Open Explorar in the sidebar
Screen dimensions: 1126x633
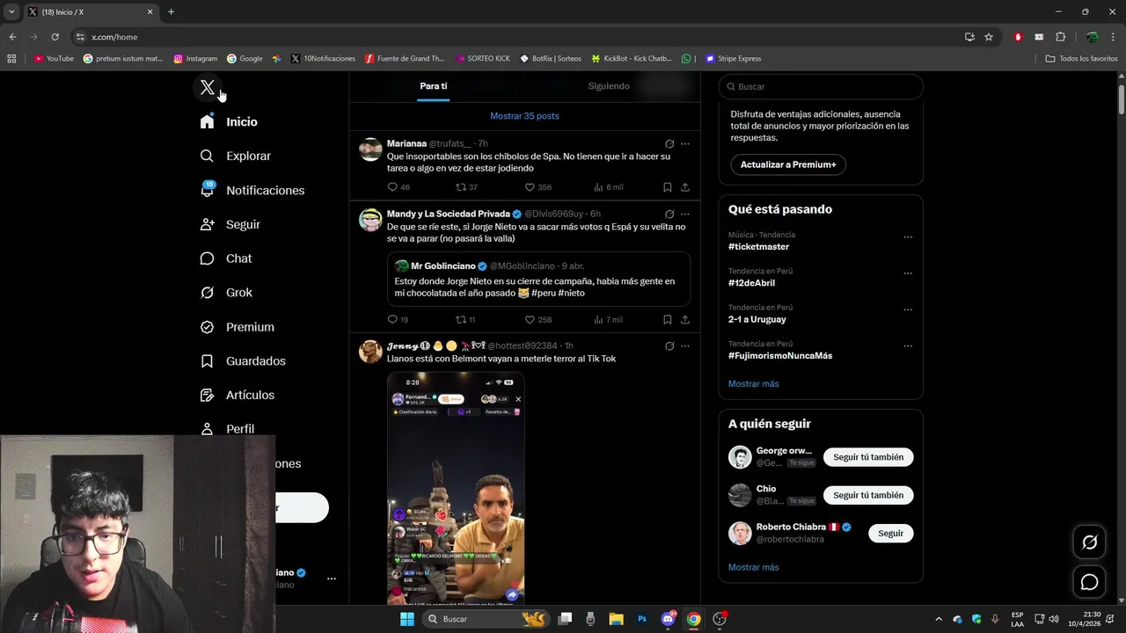point(235,156)
